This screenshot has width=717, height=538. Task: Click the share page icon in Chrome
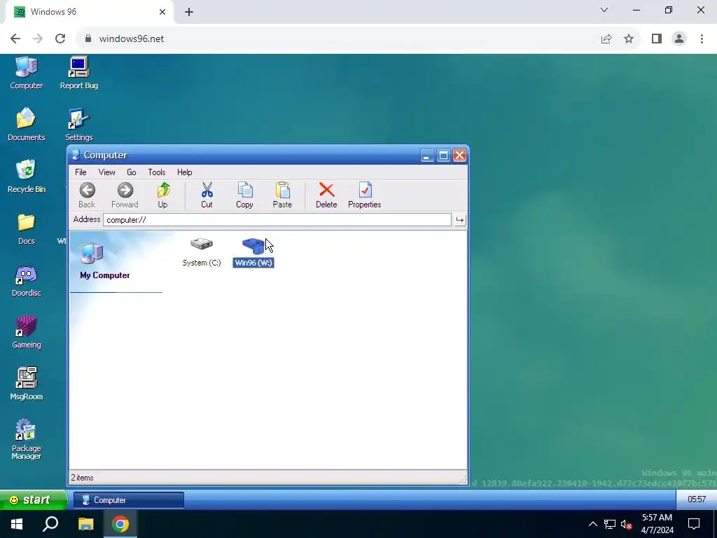point(606,39)
